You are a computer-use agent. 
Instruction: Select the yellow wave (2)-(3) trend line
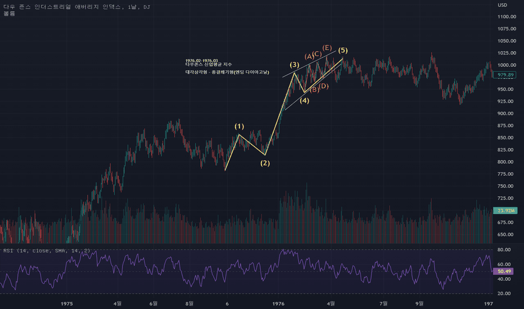click(x=280, y=113)
